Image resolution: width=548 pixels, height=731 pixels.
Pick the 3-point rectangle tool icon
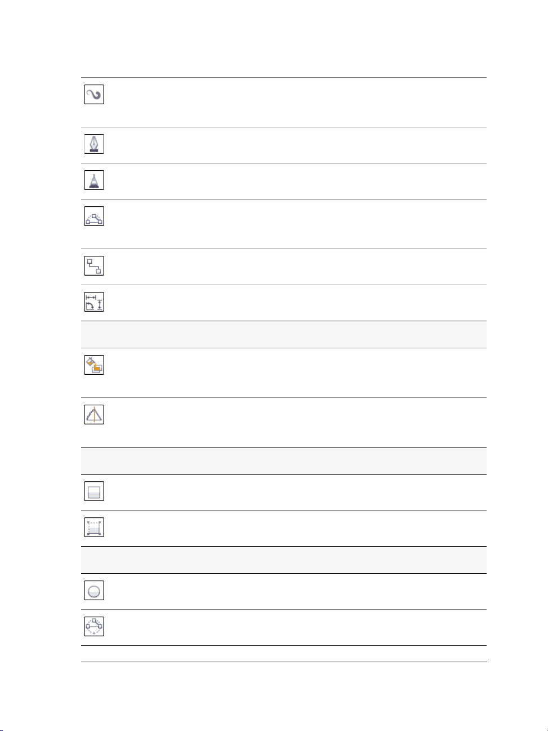click(x=94, y=527)
